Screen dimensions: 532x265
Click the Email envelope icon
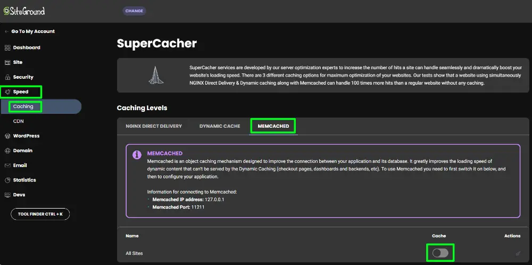pos(7,165)
